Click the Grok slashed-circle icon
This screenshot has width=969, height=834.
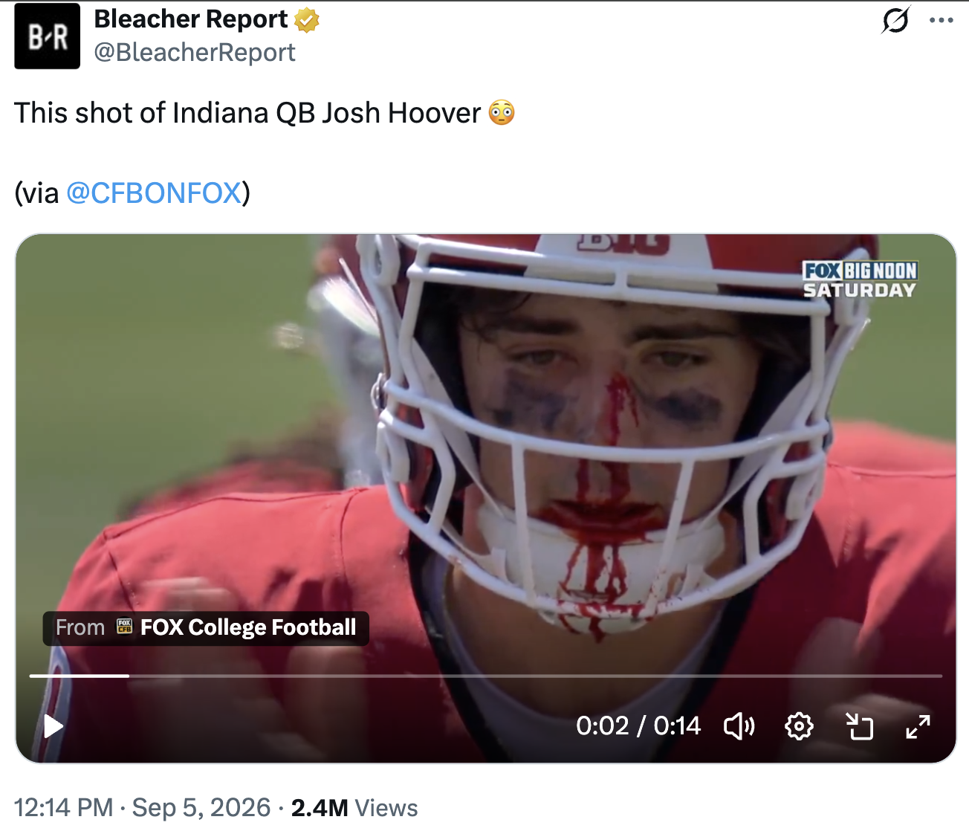pyautogui.click(x=895, y=20)
